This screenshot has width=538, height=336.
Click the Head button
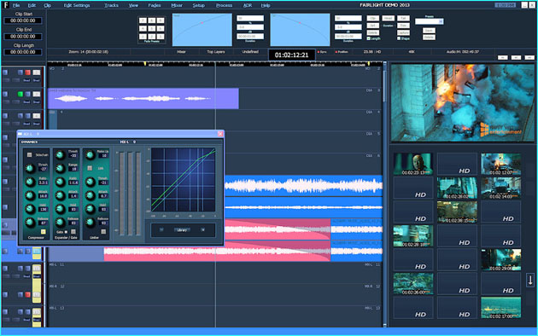click(388, 18)
